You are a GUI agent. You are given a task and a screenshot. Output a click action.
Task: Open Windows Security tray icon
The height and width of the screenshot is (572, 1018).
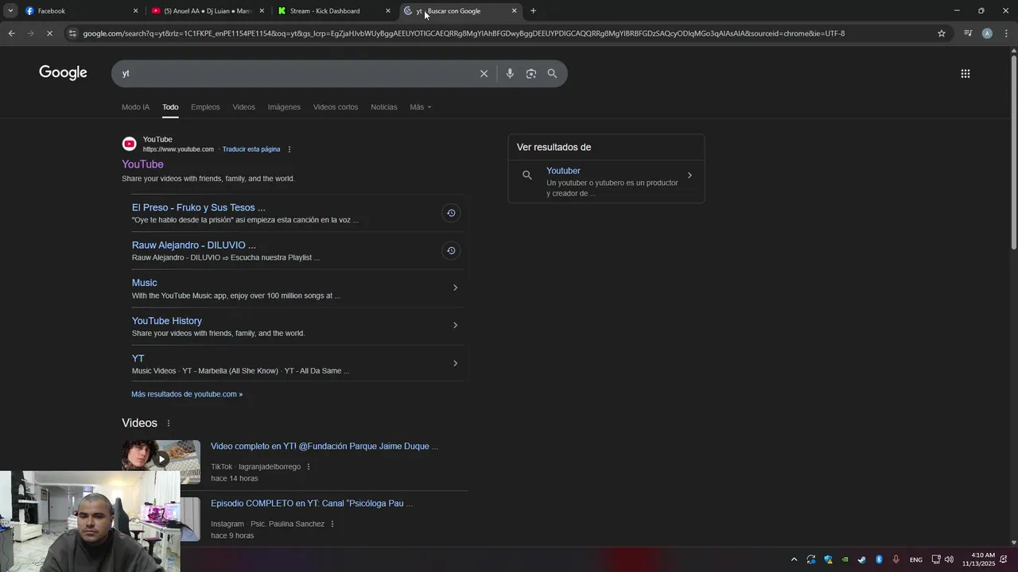[x=828, y=559]
